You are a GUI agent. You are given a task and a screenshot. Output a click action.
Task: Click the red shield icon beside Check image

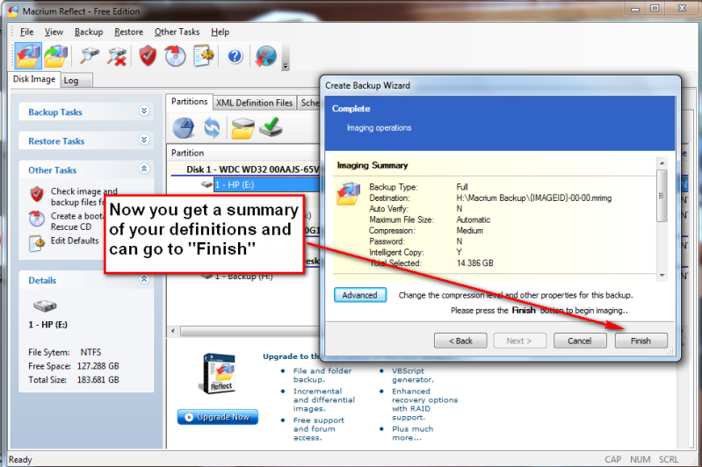(37, 194)
